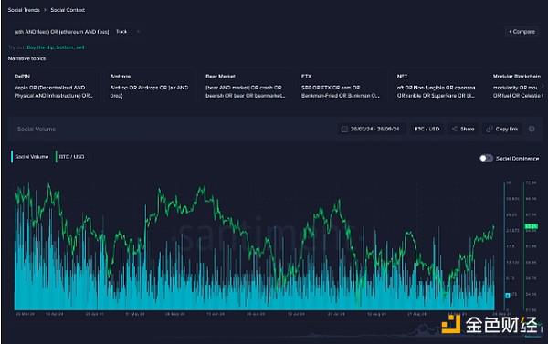548x344 pixels.
Task: Go to Social Trends breadcrumb
Action: click(24, 10)
